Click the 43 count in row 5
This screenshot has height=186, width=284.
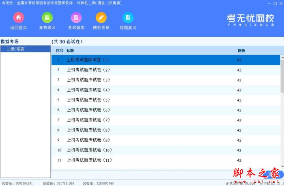(239, 100)
